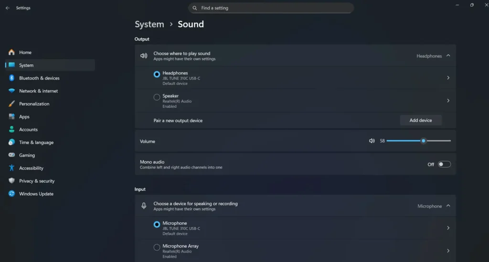
Task: Open Microphone Array properties via its chevron
Action: click(x=448, y=251)
